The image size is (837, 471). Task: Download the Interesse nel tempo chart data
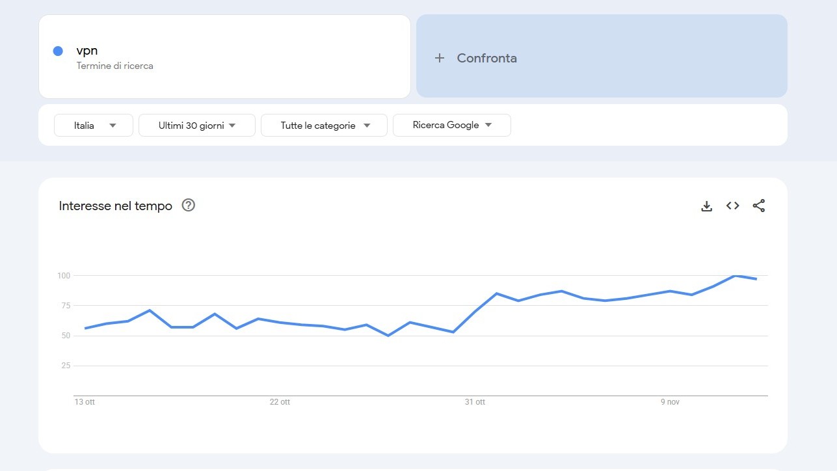pos(706,206)
